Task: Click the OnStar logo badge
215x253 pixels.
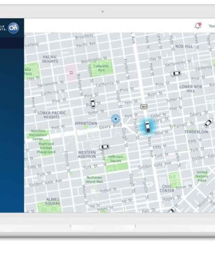Action: [x=13, y=28]
